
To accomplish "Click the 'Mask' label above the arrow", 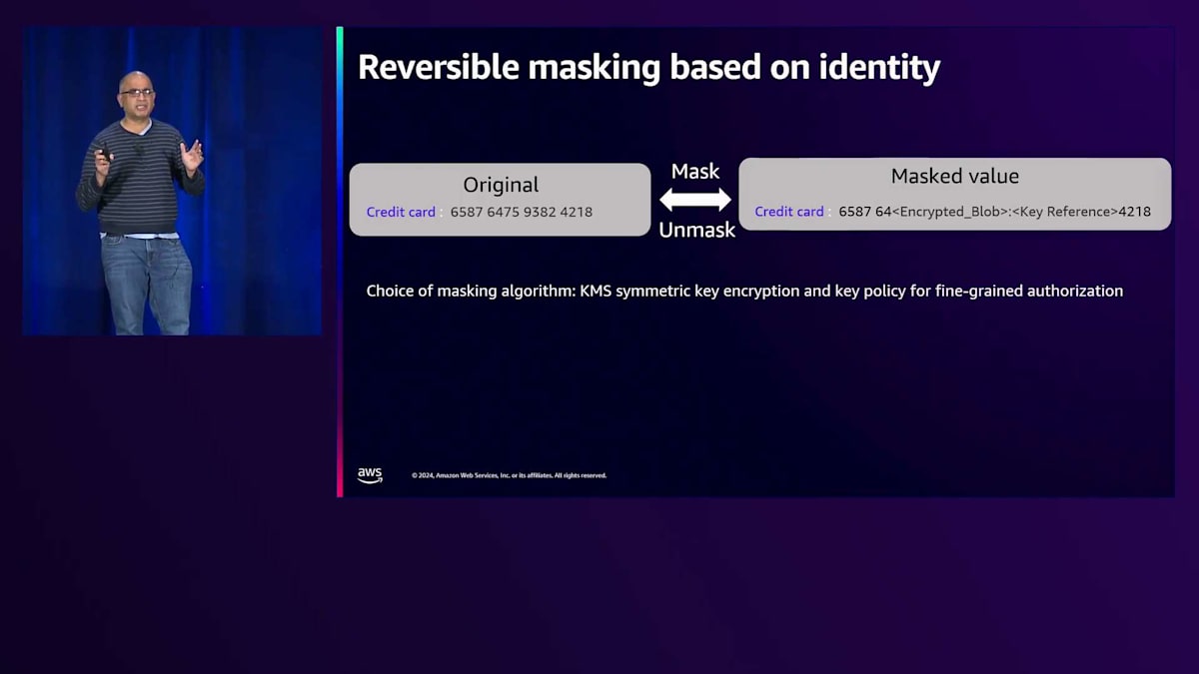I will tap(695, 172).
